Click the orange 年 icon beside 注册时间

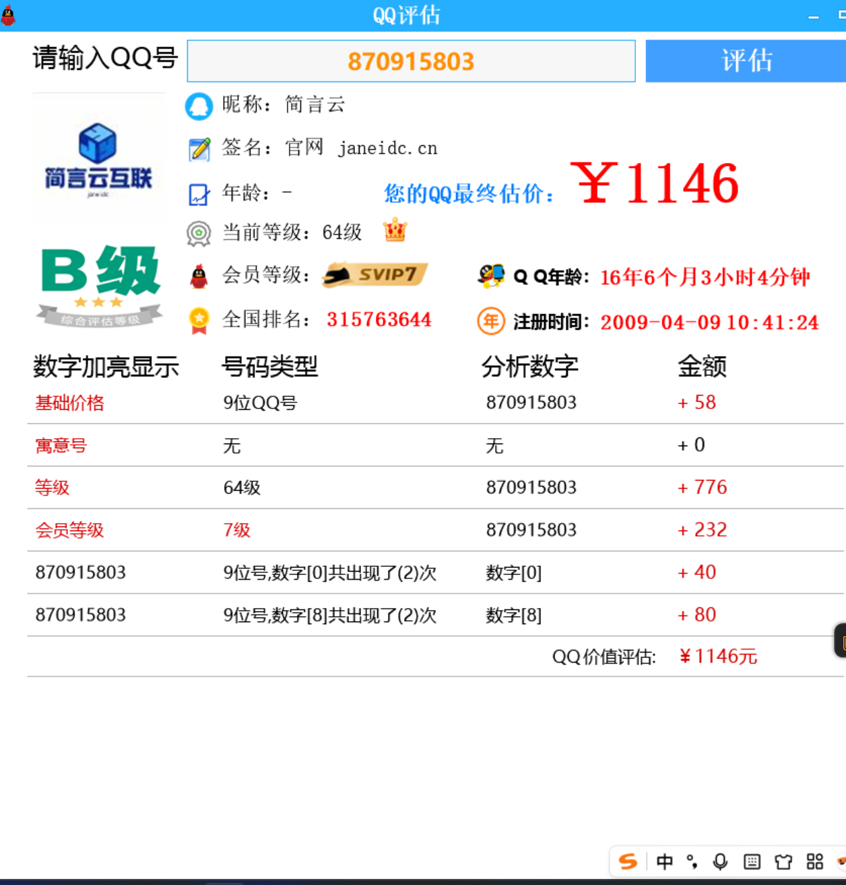coord(491,322)
